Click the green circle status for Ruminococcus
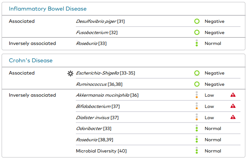Image resolution: width=249 pixels, height=162 pixels. (x=197, y=84)
